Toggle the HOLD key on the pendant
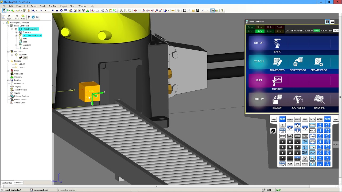342x192 pixels. tap(312, 131)
